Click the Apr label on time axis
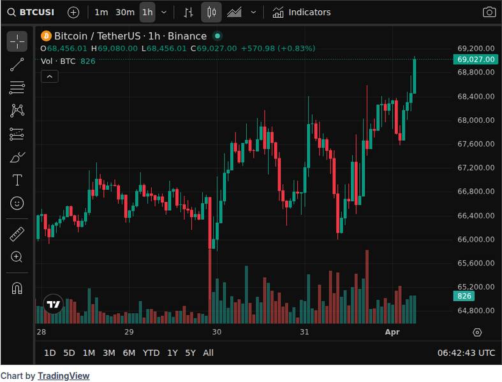Screen dimensions: 502x382 pos(392,332)
